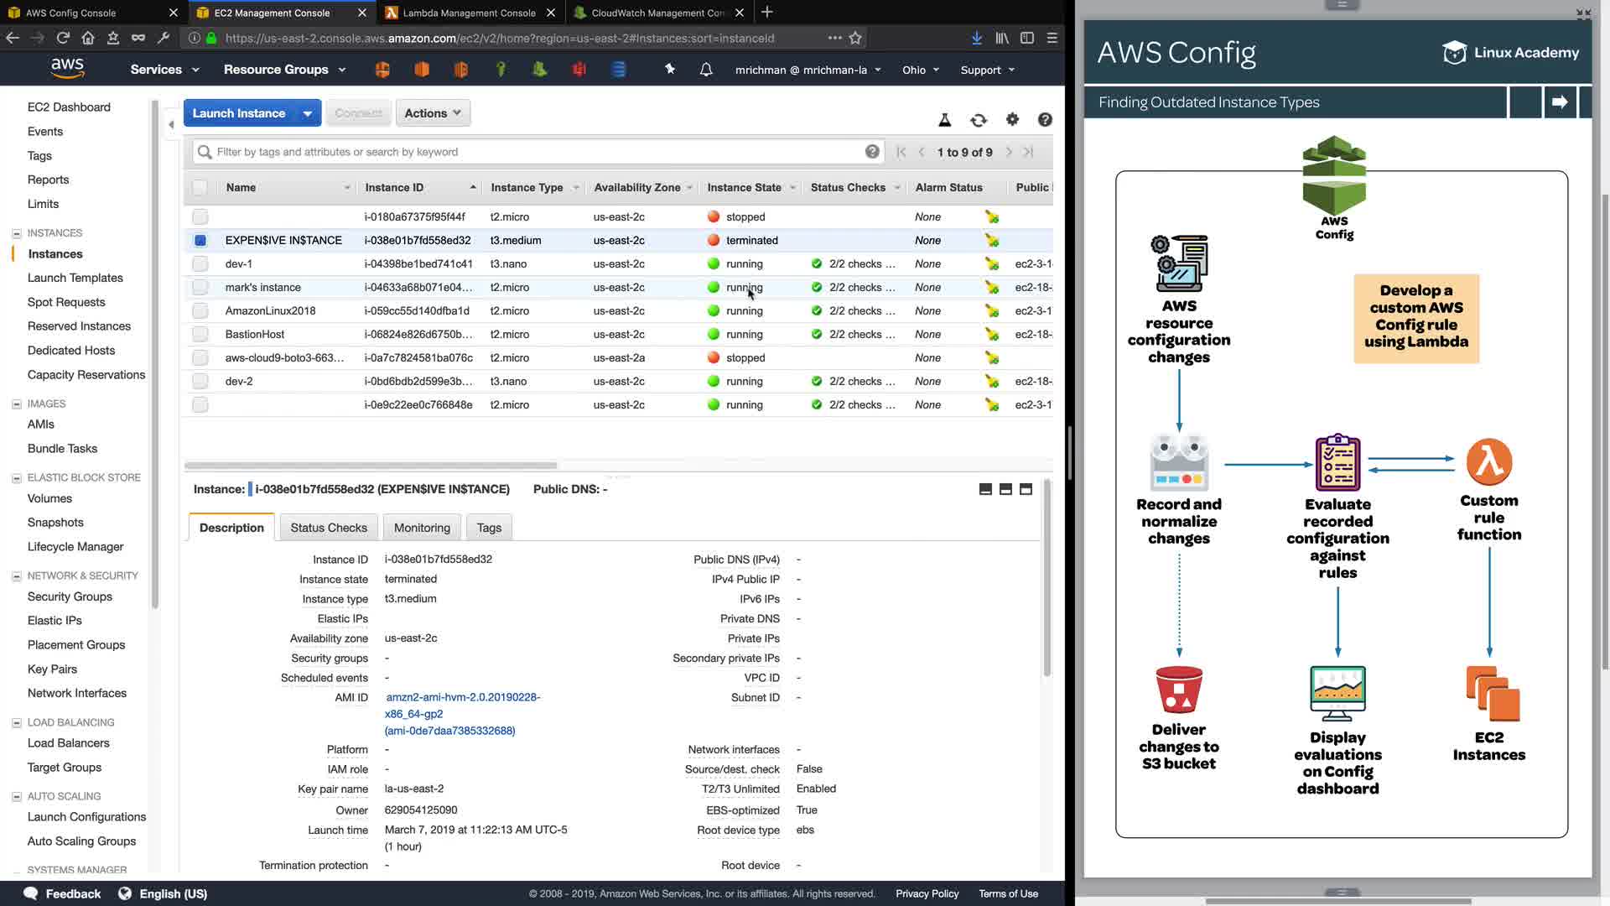
Task: Open the Monitoring tab
Action: tap(422, 528)
